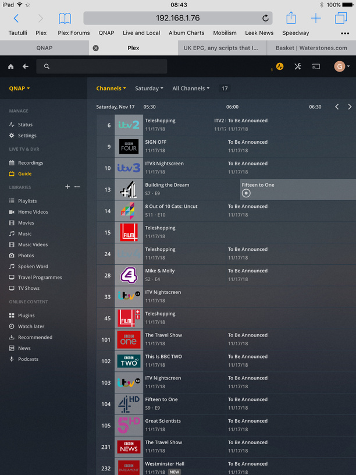Screen dimensions: 356x475
Task: Go back in Safari history
Action: tap(16, 18)
